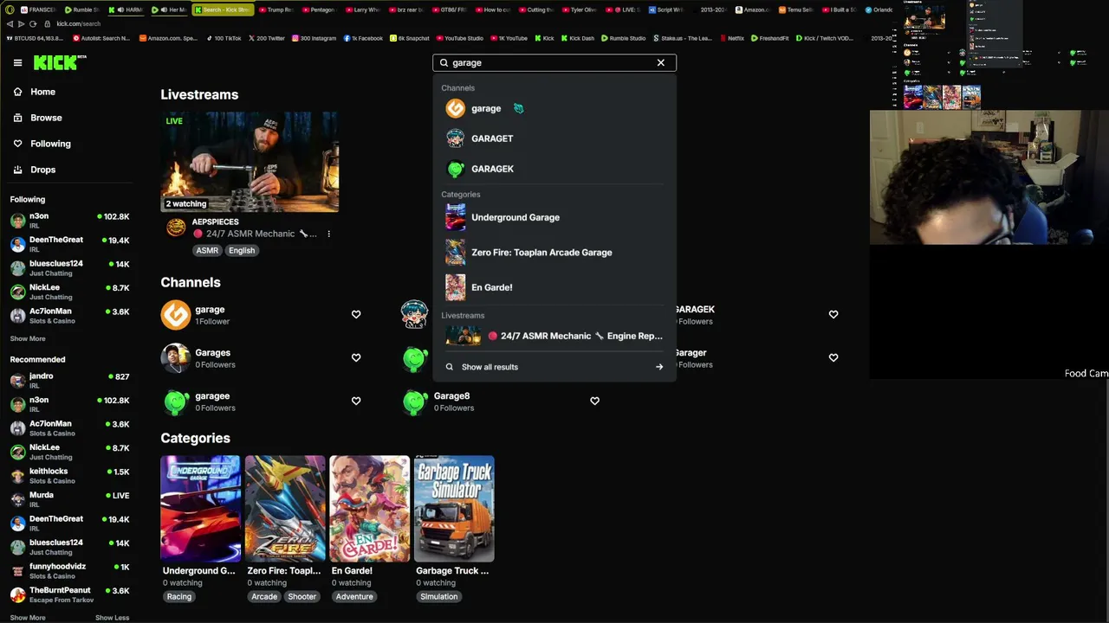Switch to the Amazon.com browser tab
The width and height of the screenshot is (1109, 623).
[x=752, y=10]
